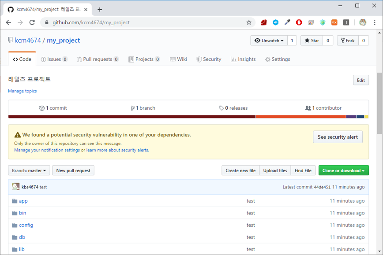Star the repository

click(312, 41)
